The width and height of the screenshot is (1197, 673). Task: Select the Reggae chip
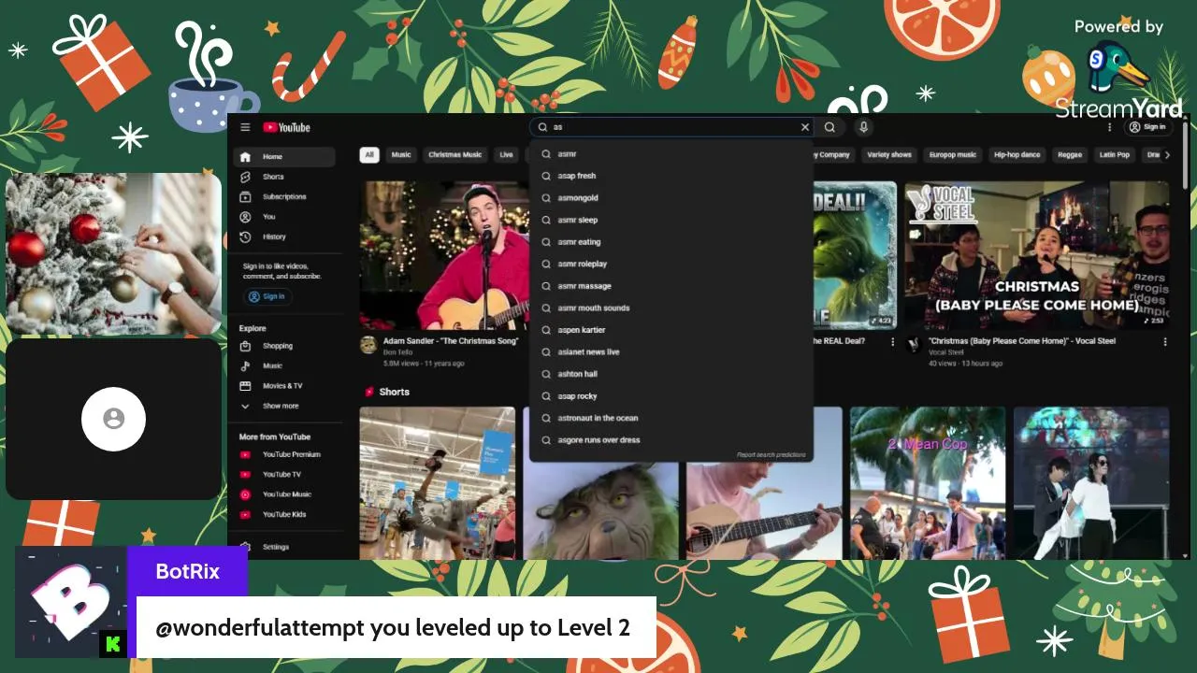pyautogui.click(x=1070, y=155)
